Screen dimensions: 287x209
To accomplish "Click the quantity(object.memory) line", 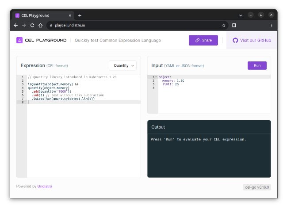I will pyautogui.click(x=49, y=88).
